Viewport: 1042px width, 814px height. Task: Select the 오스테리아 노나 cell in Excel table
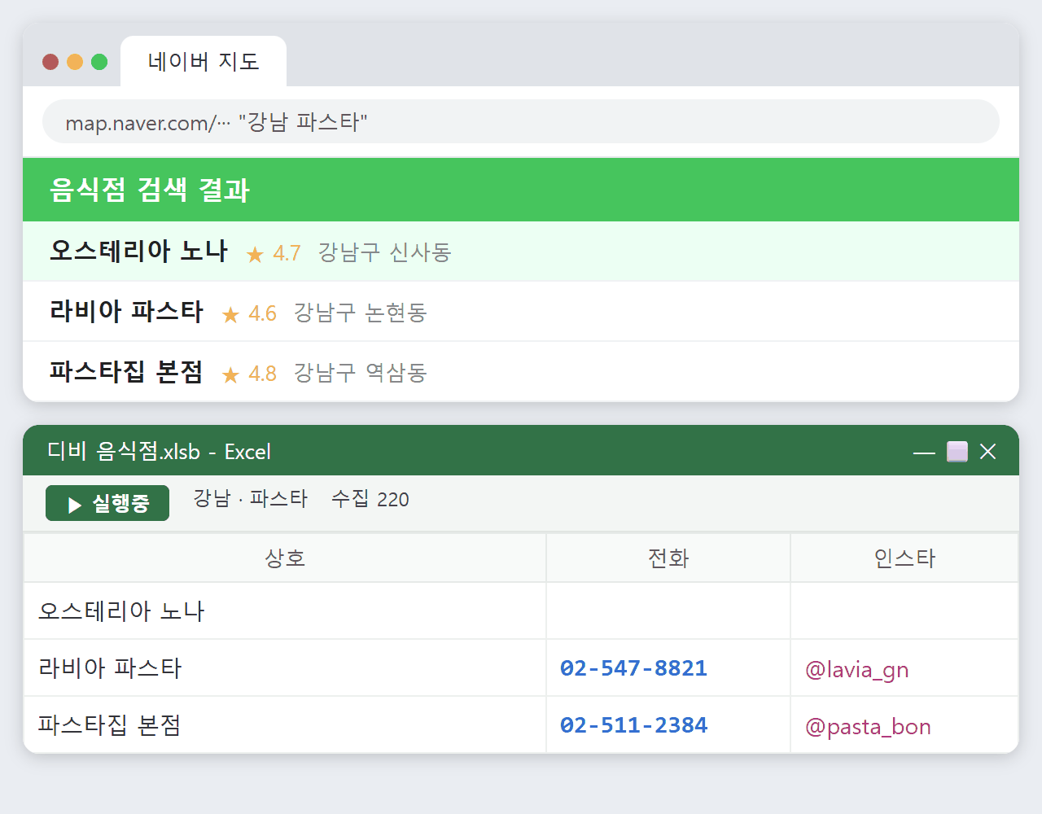[x=285, y=610]
